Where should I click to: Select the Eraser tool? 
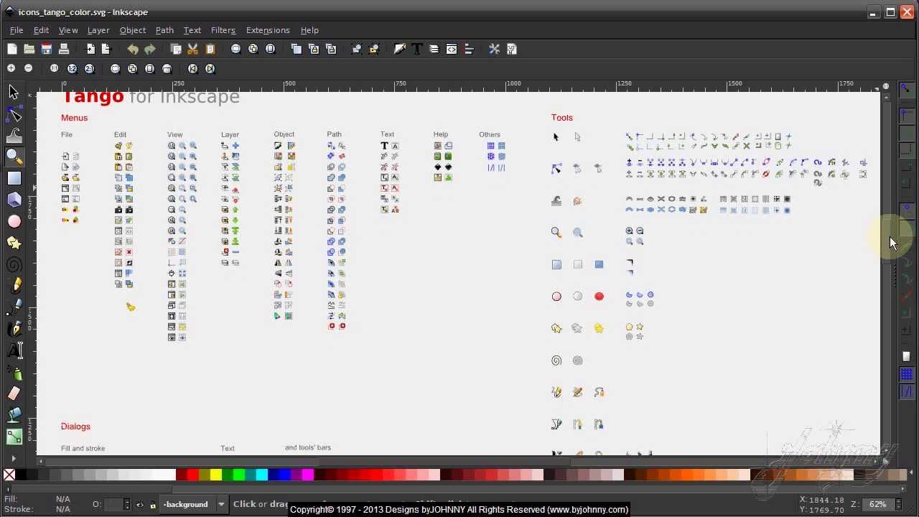pos(14,393)
